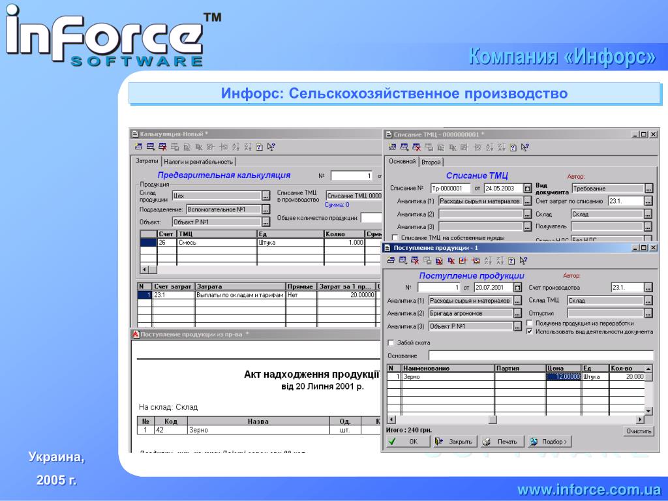Click the Печать button
The image size is (668, 501).
coord(502,442)
